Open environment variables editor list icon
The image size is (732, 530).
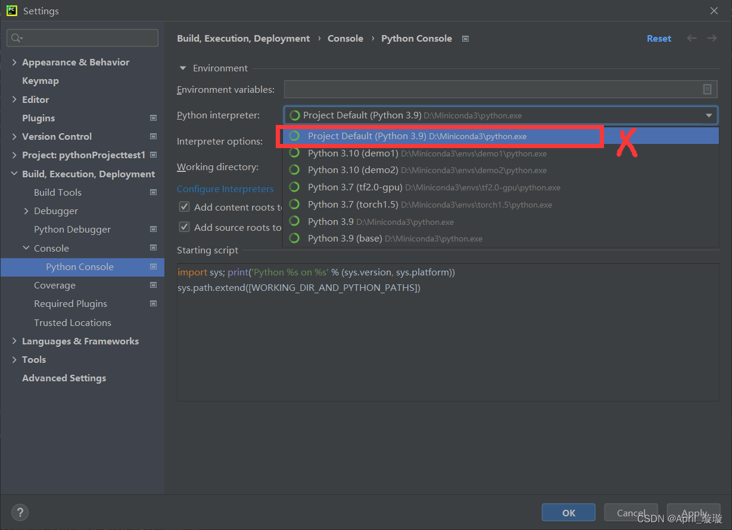click(707, 89)
